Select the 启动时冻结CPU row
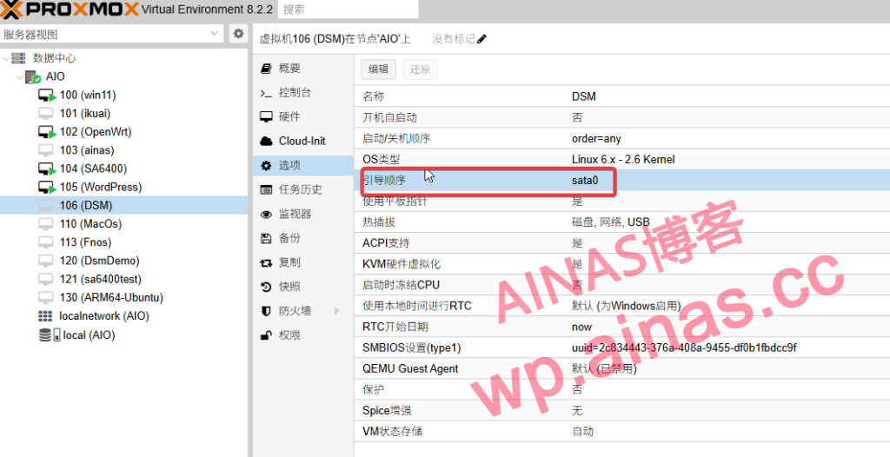 pyautogui.click(x=621, y=285)
